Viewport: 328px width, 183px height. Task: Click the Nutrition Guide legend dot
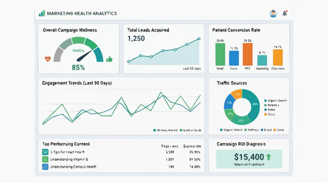(181, 130)
